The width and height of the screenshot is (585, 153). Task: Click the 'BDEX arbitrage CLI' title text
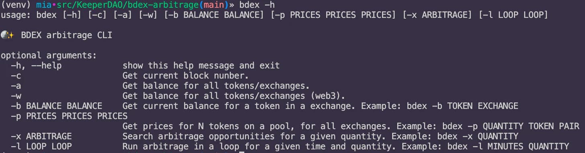[x=67, y=35]
